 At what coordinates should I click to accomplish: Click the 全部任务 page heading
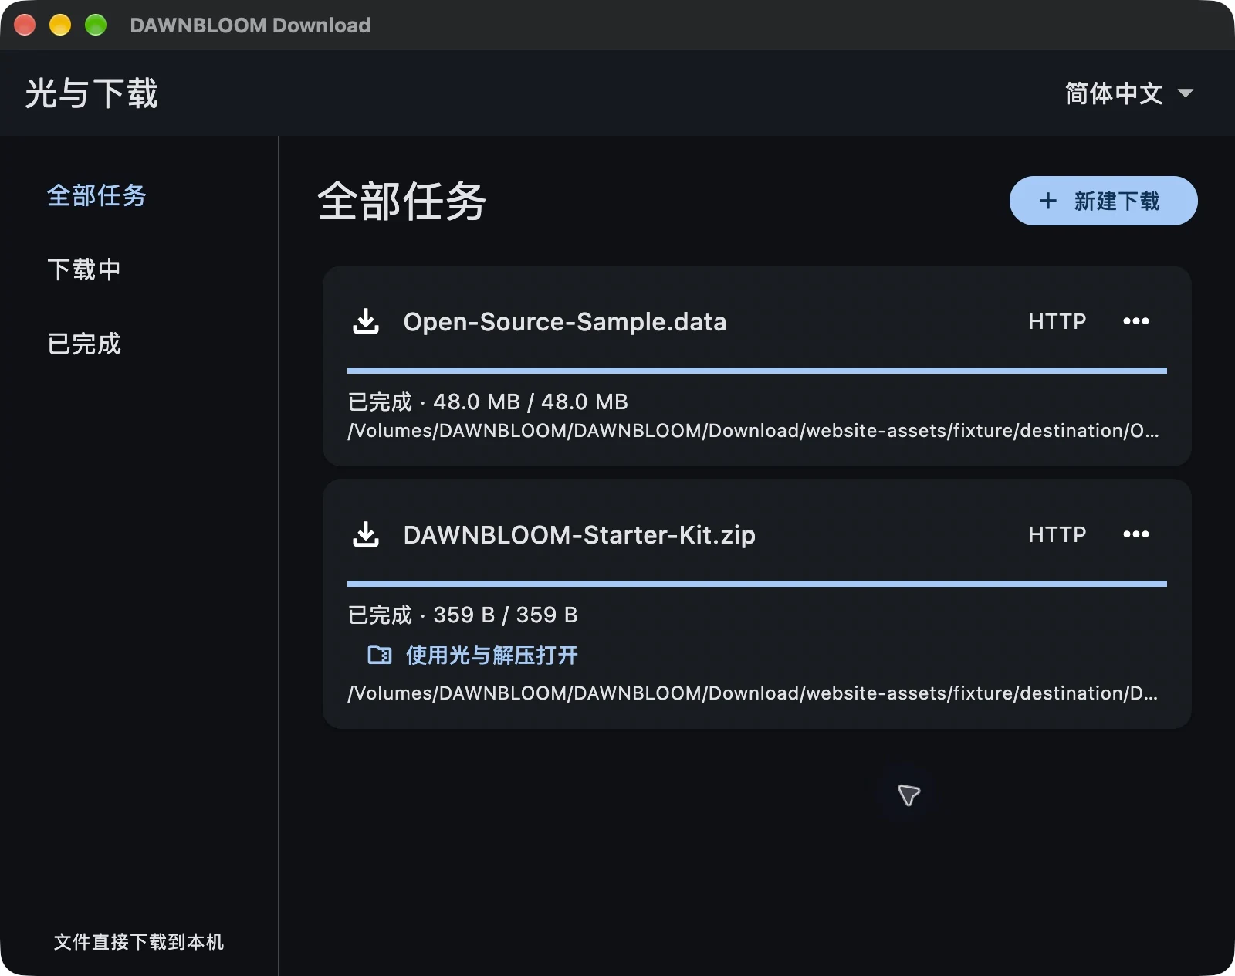click(401, 201)
